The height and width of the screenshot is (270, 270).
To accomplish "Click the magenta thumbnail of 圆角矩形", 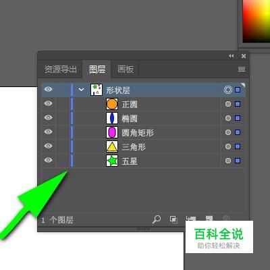I will [x=112, y=132].
